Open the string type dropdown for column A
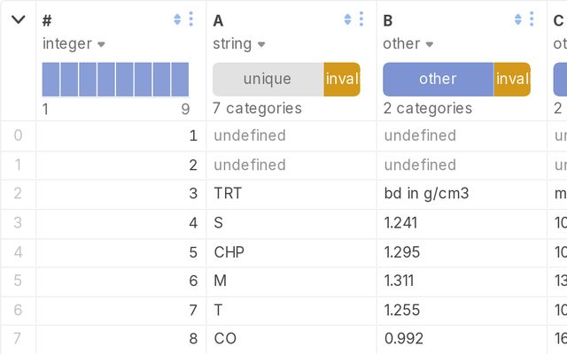Image resolution: width=567 pixels, height=354 pixels. pyautogui.click(x=261, y=44)
